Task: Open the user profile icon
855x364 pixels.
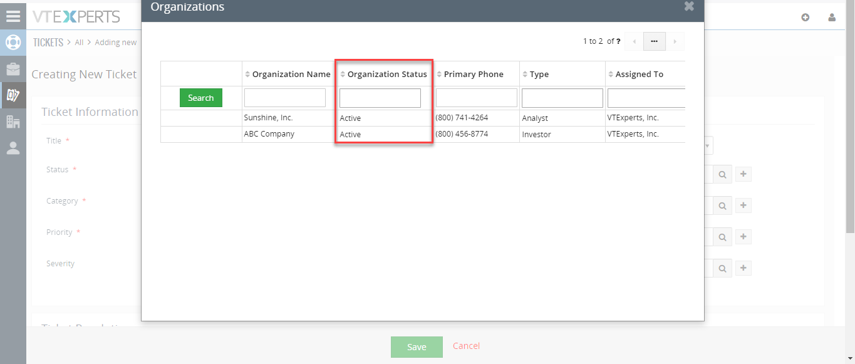Action: coord(832,18)
